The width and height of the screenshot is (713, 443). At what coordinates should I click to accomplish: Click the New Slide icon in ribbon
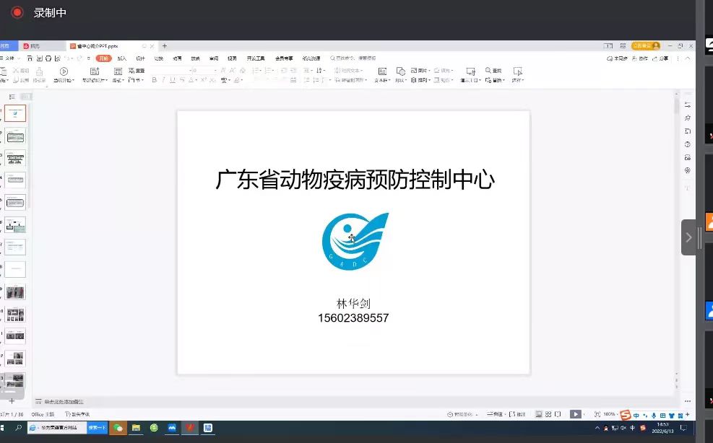pyautogui.click(x=95, y=71)
